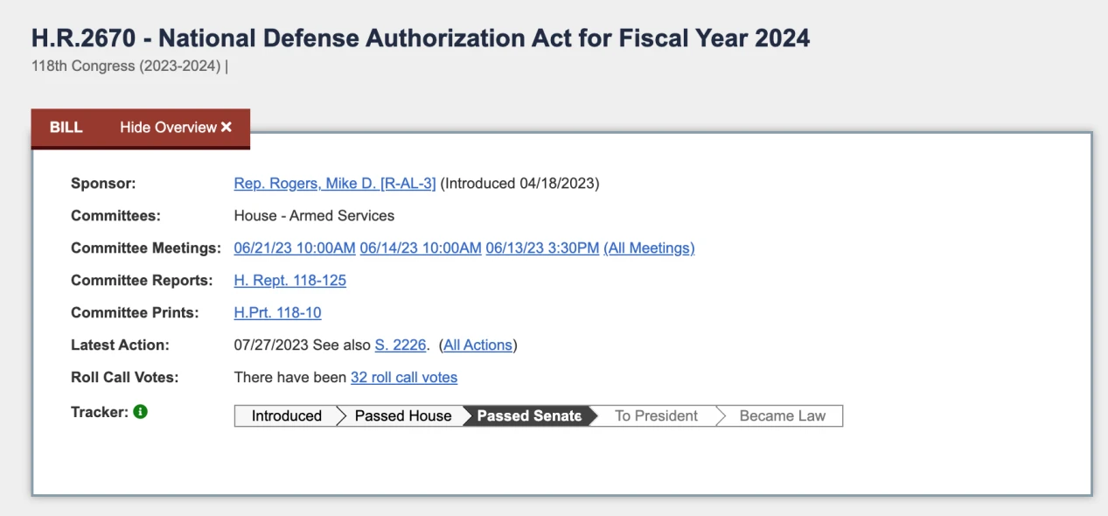Click the Introduced stage in tracker
Viewport: 1108px width, 516px height.
click(286, 416)
